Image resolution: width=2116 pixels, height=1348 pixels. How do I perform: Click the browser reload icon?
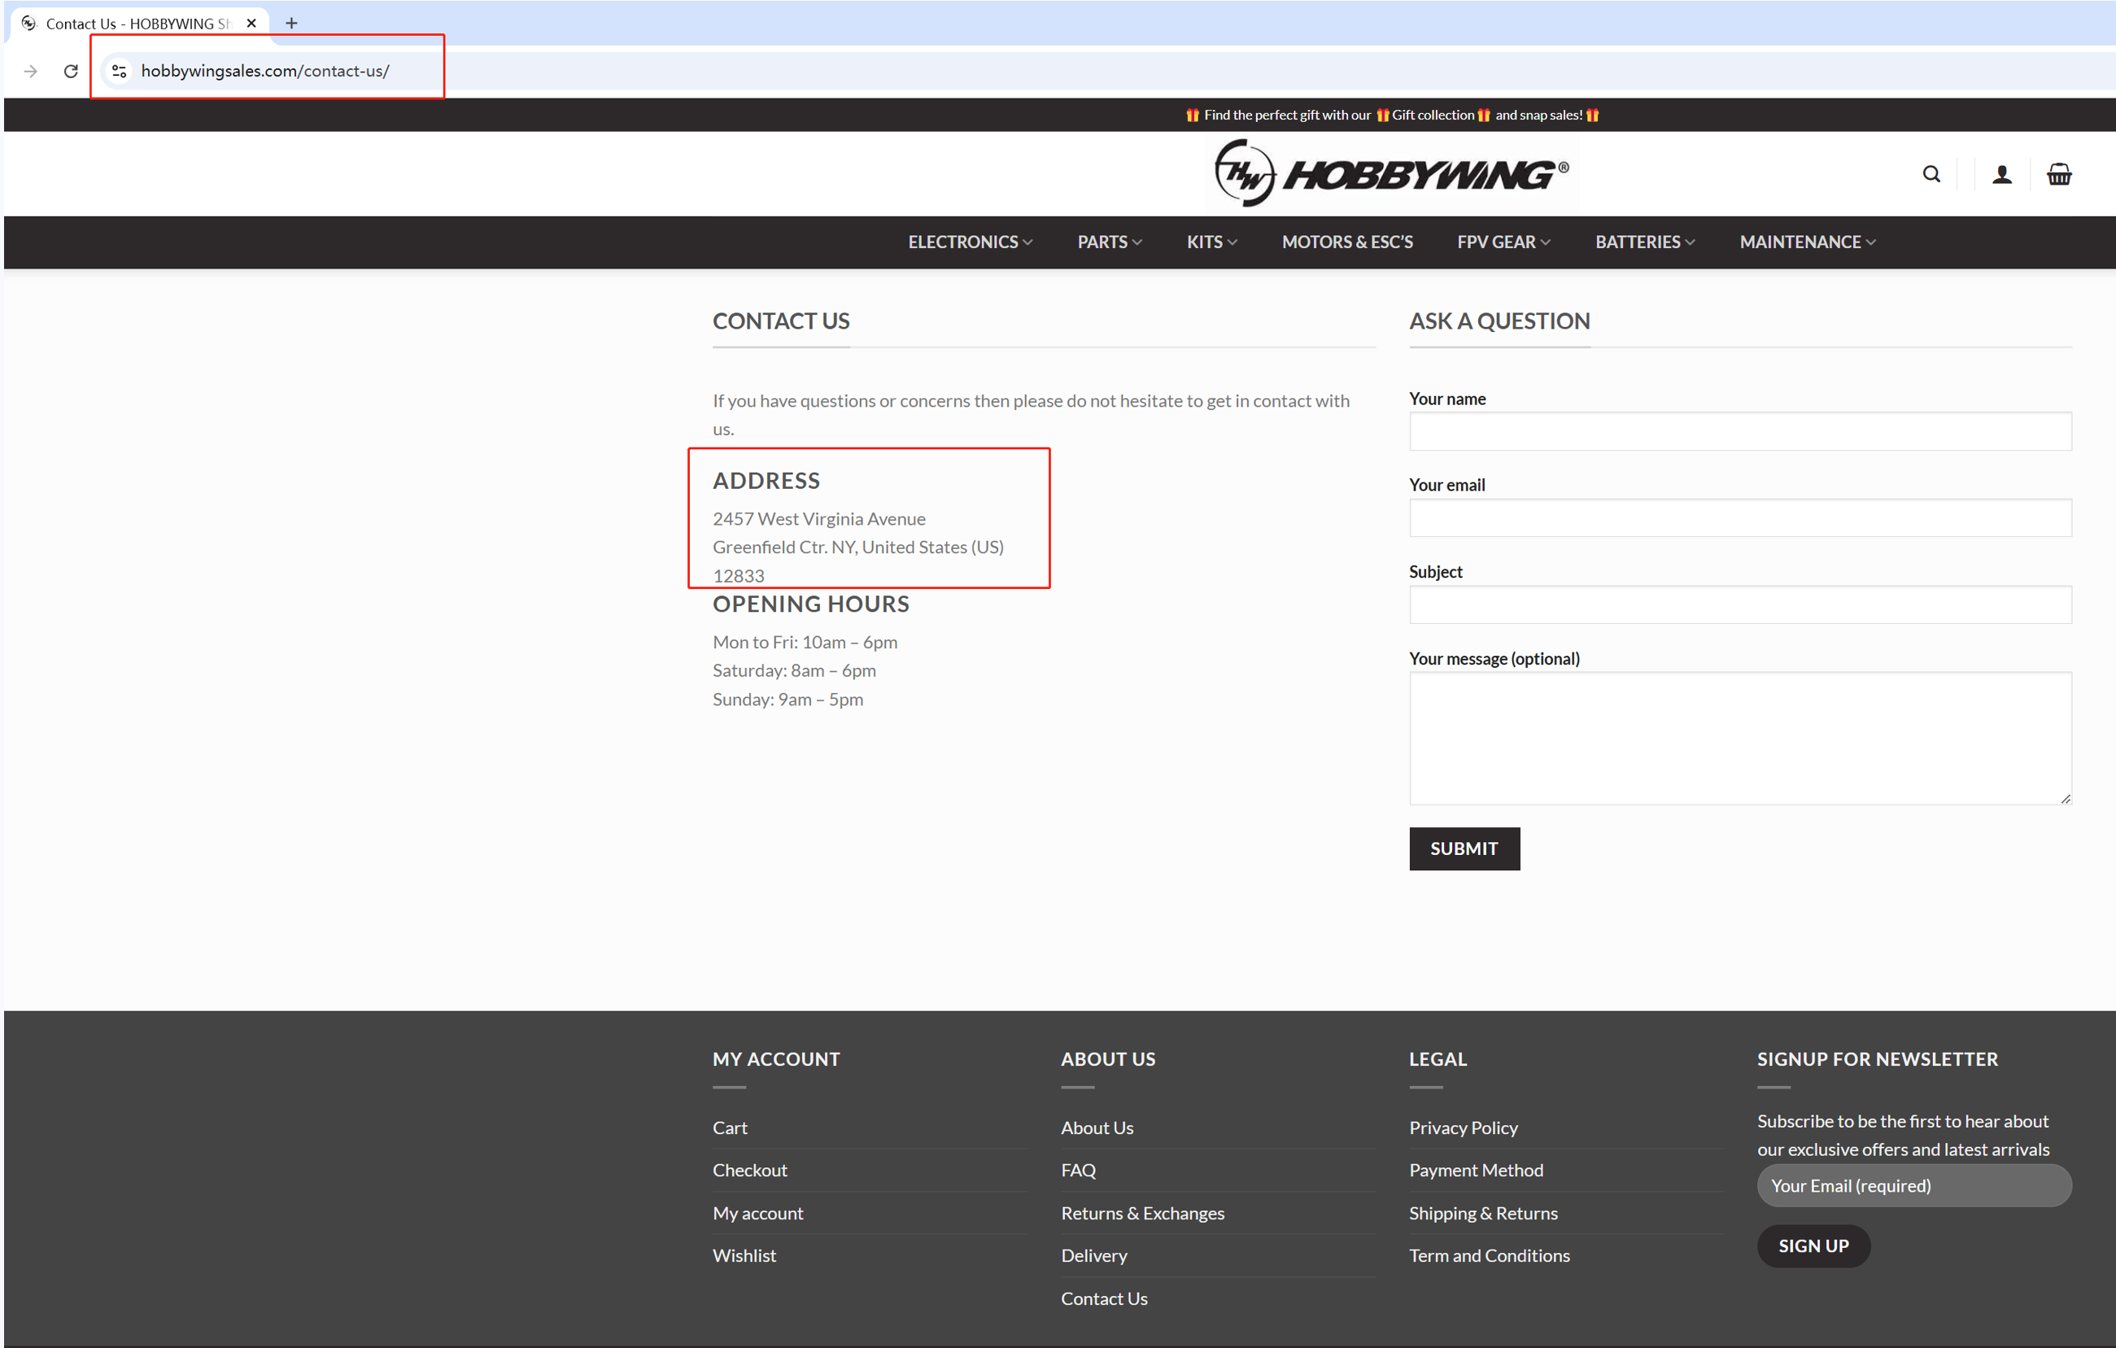coord(71,71)
